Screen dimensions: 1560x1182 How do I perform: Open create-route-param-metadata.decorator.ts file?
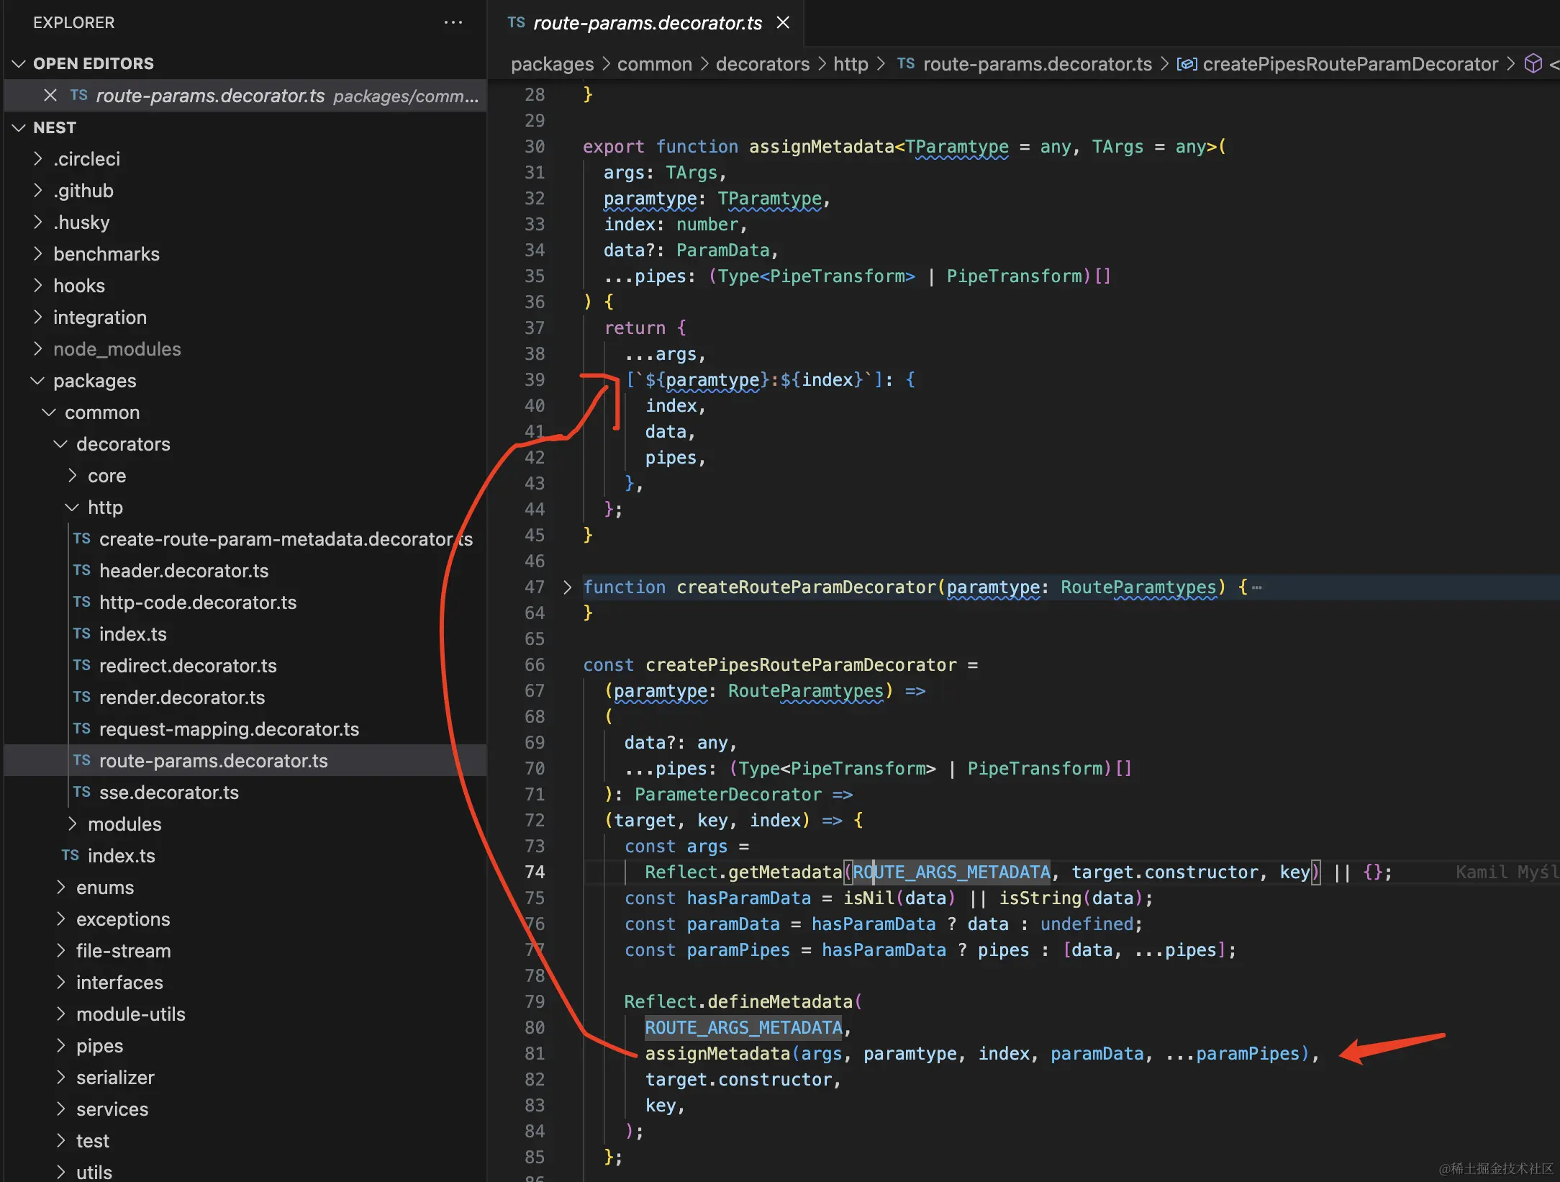coord(245,539)
